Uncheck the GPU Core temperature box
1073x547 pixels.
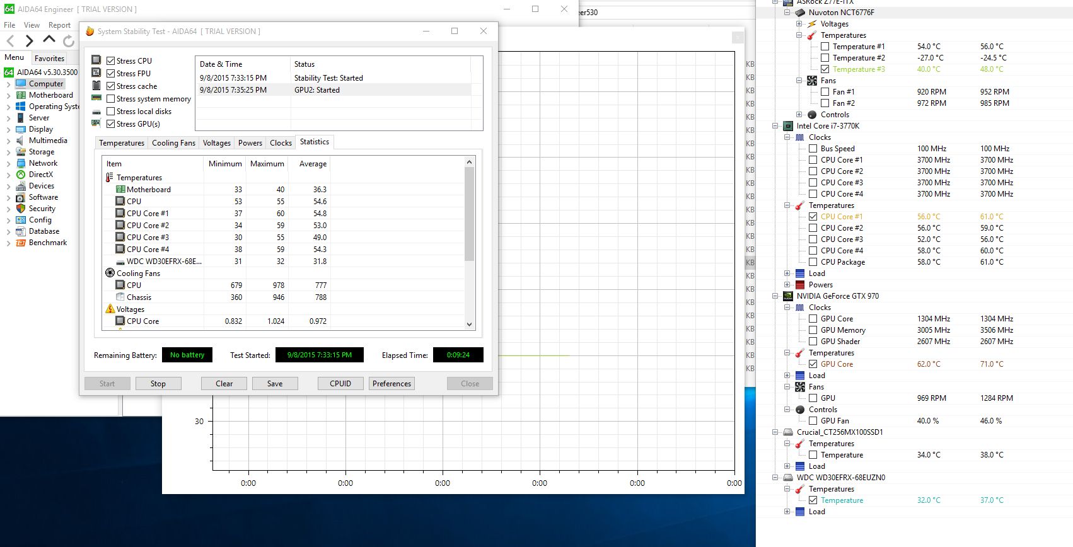813,364
